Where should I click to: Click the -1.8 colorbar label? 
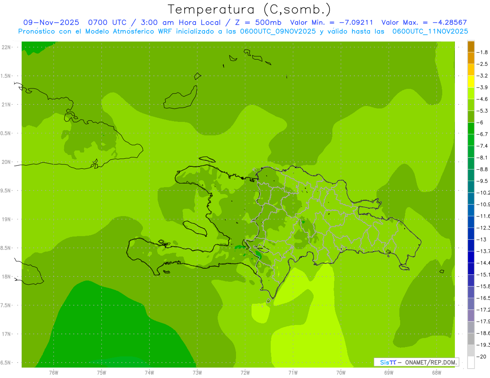[x=483, y=52]
